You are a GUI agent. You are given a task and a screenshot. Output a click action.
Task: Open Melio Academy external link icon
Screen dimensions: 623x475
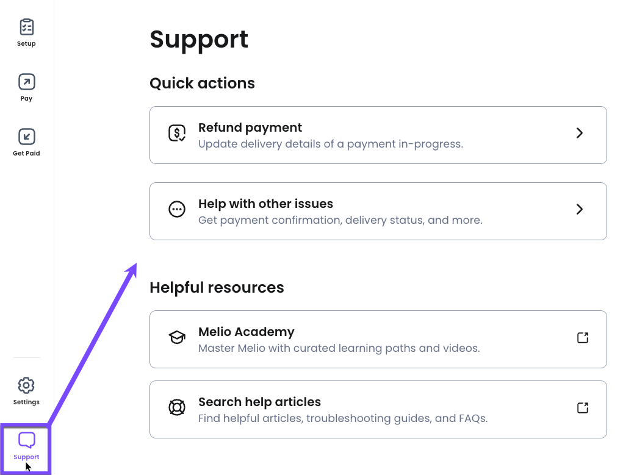pyautogui.click(x=583, y=338)
